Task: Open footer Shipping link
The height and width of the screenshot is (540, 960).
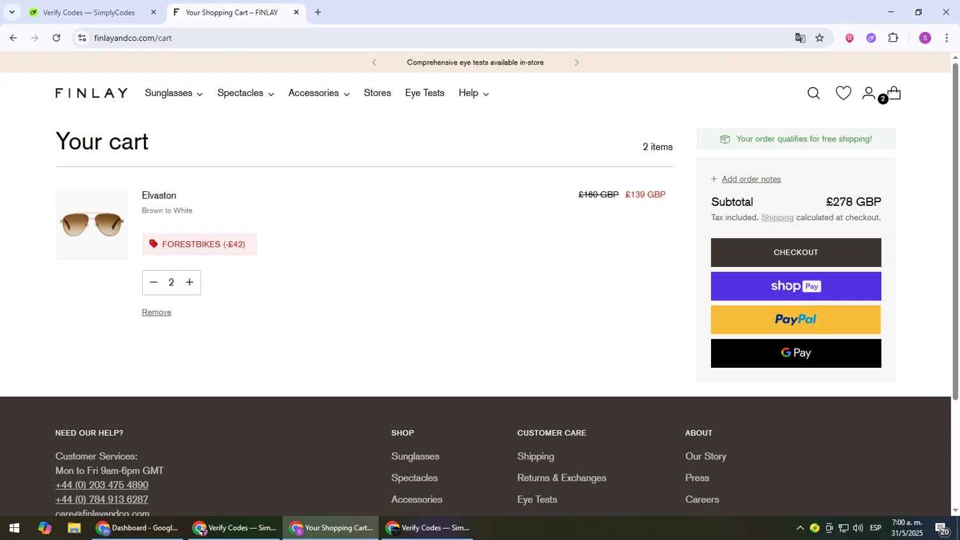Action: point(536,457)
